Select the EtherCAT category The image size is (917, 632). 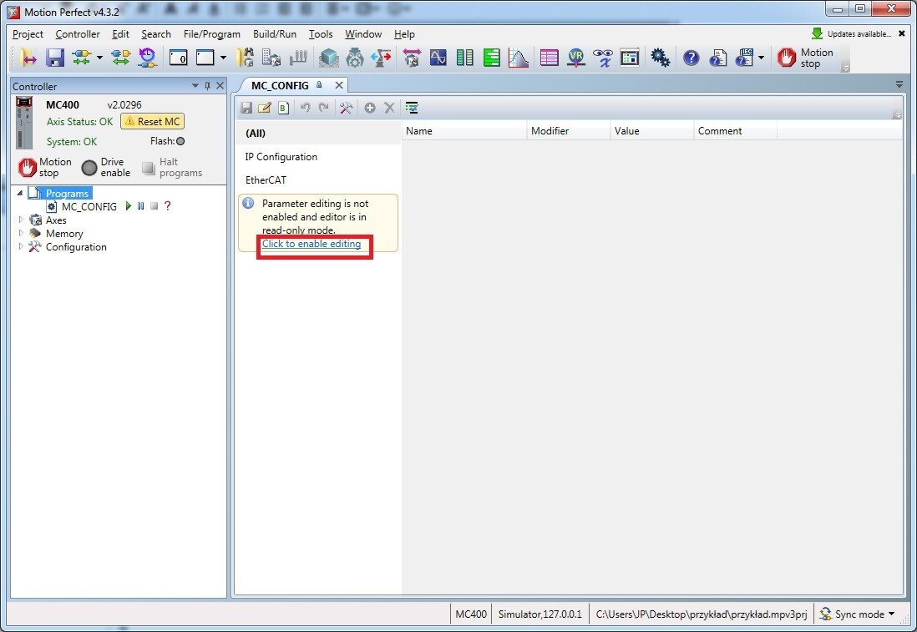[318, 180]
